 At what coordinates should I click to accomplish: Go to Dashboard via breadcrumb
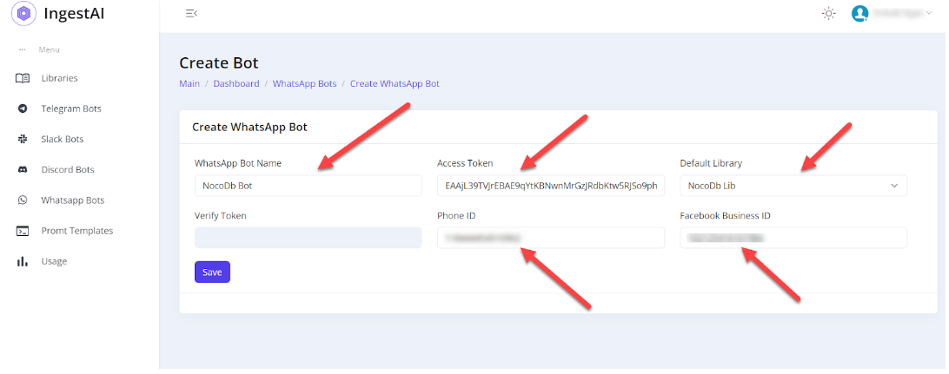pos(236,83)
